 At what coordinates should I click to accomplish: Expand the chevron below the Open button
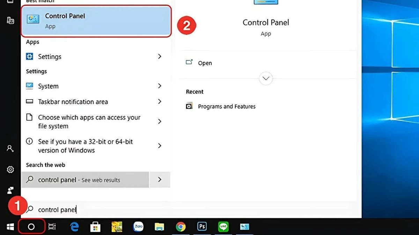(266, 78)
